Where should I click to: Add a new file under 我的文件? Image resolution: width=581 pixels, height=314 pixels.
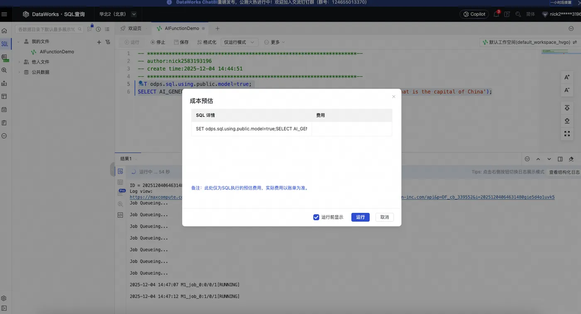click(x=99, y=42)
